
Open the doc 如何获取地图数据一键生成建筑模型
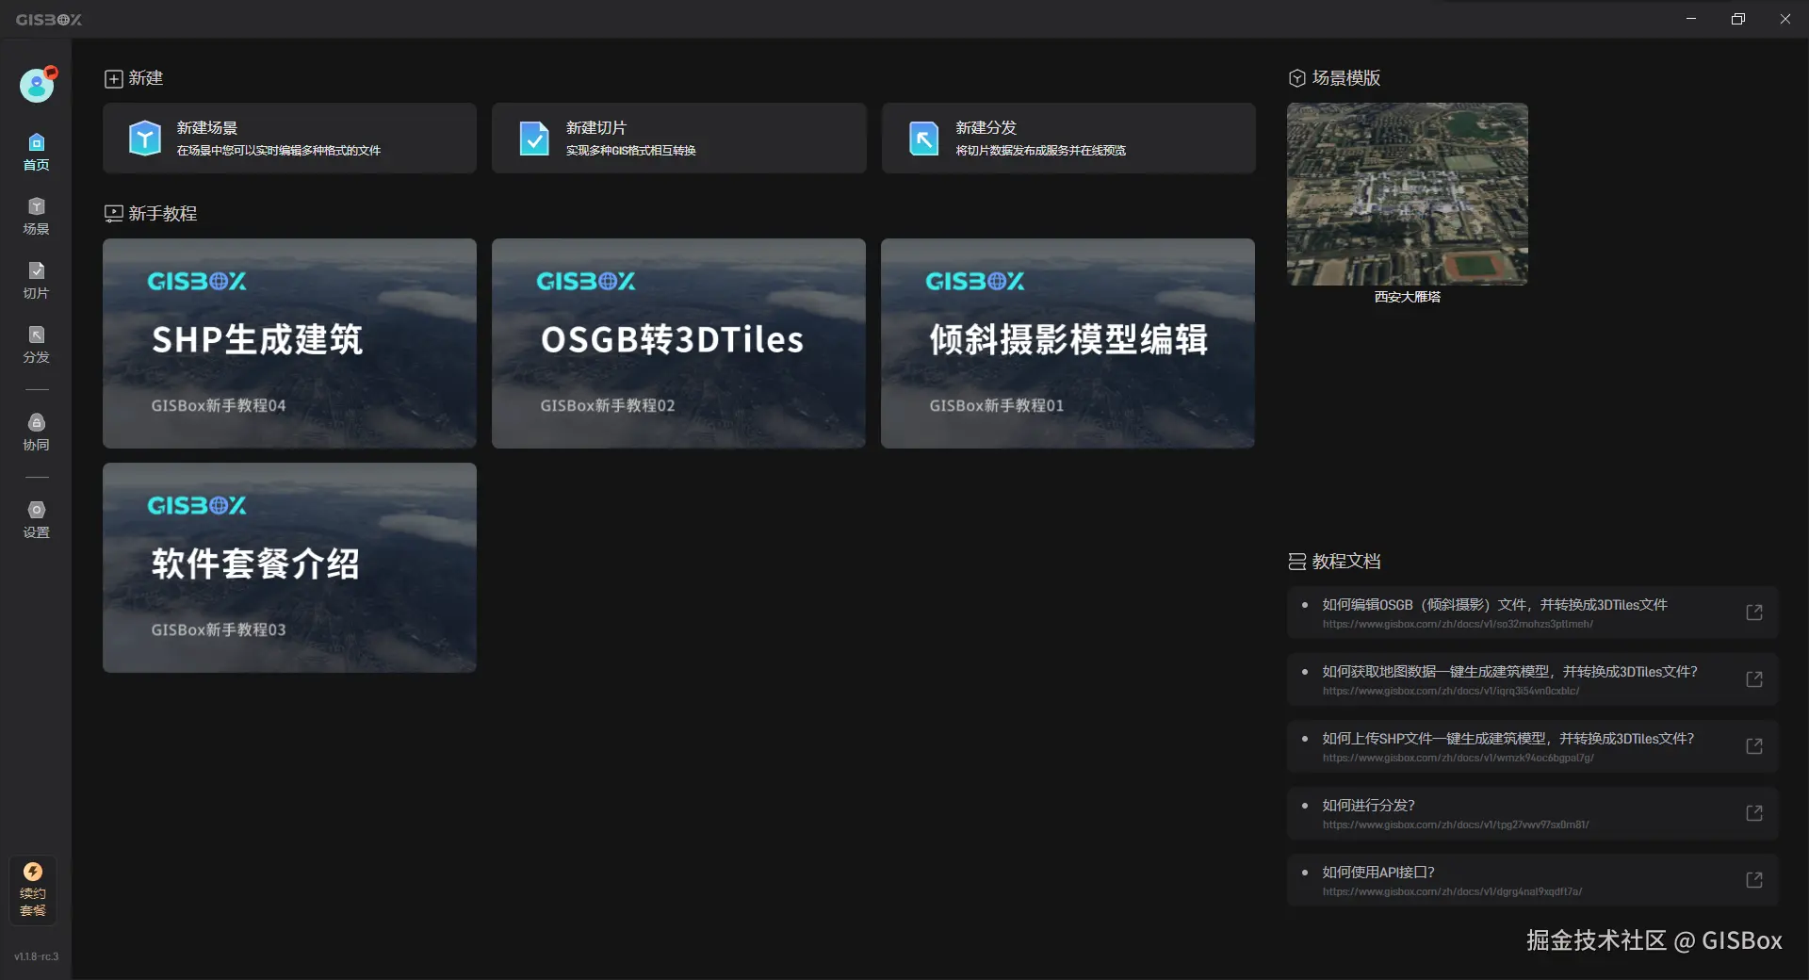[1533, 679]
